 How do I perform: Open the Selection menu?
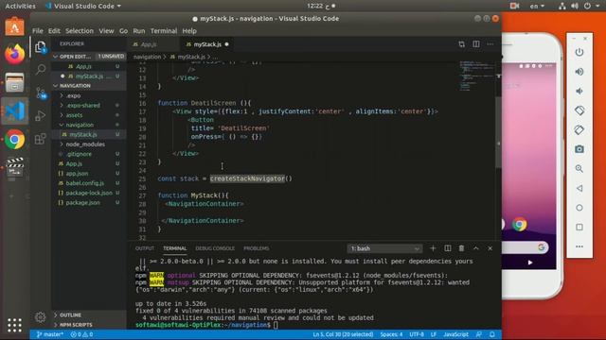(x=80, y=31)
